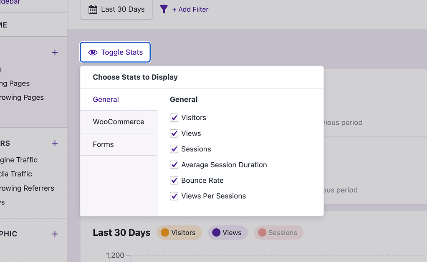Expand the referrers sidebar section plus icon

pyautogui.click(x=55, y=143)
